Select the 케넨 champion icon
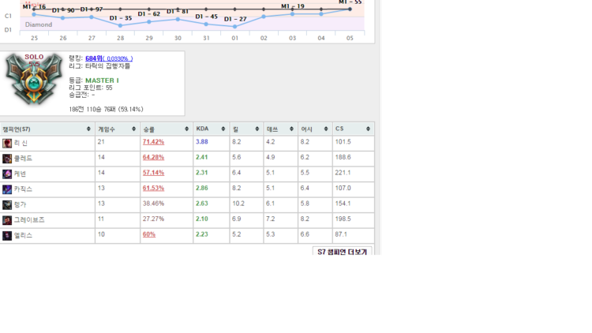This screenshot has height=333, width=592. click(x=7, y=174)
